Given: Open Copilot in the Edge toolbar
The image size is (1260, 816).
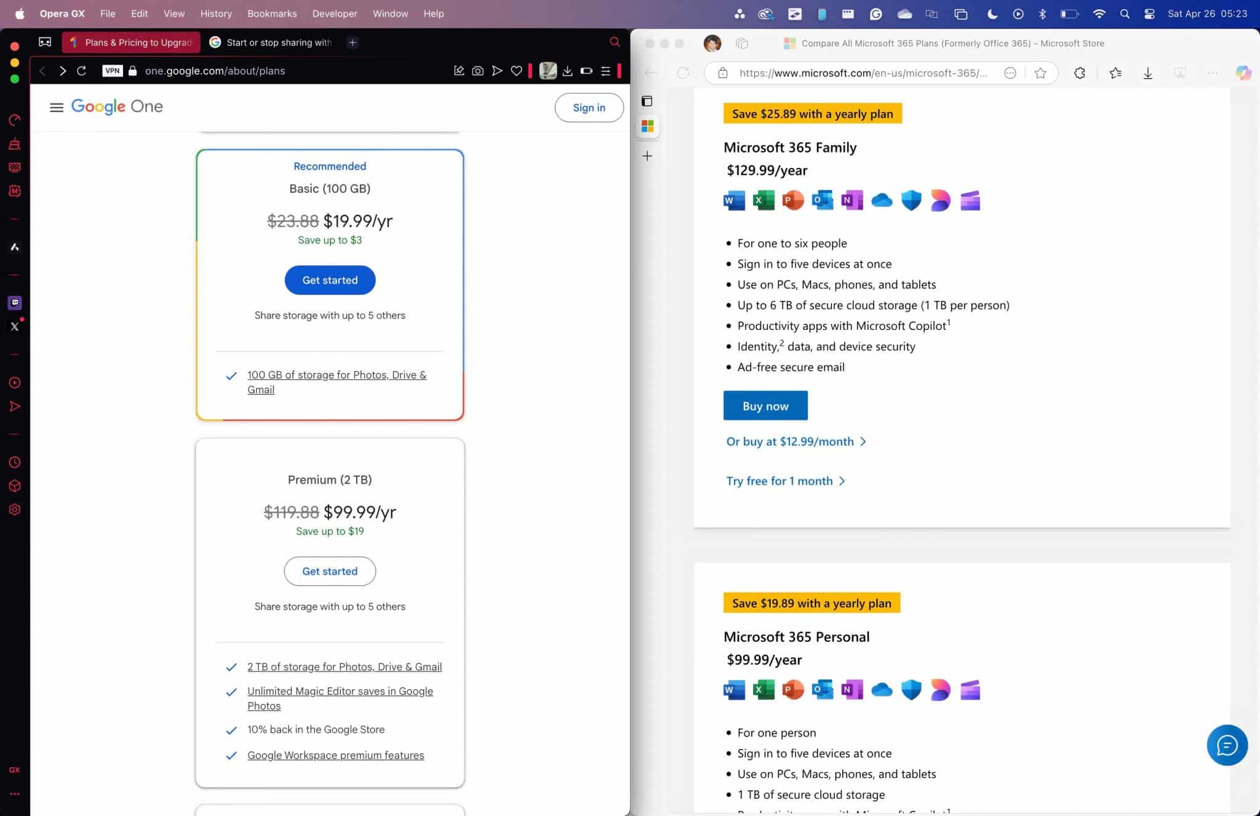Looking at the screenshot, I should [x=1243, y=73].
